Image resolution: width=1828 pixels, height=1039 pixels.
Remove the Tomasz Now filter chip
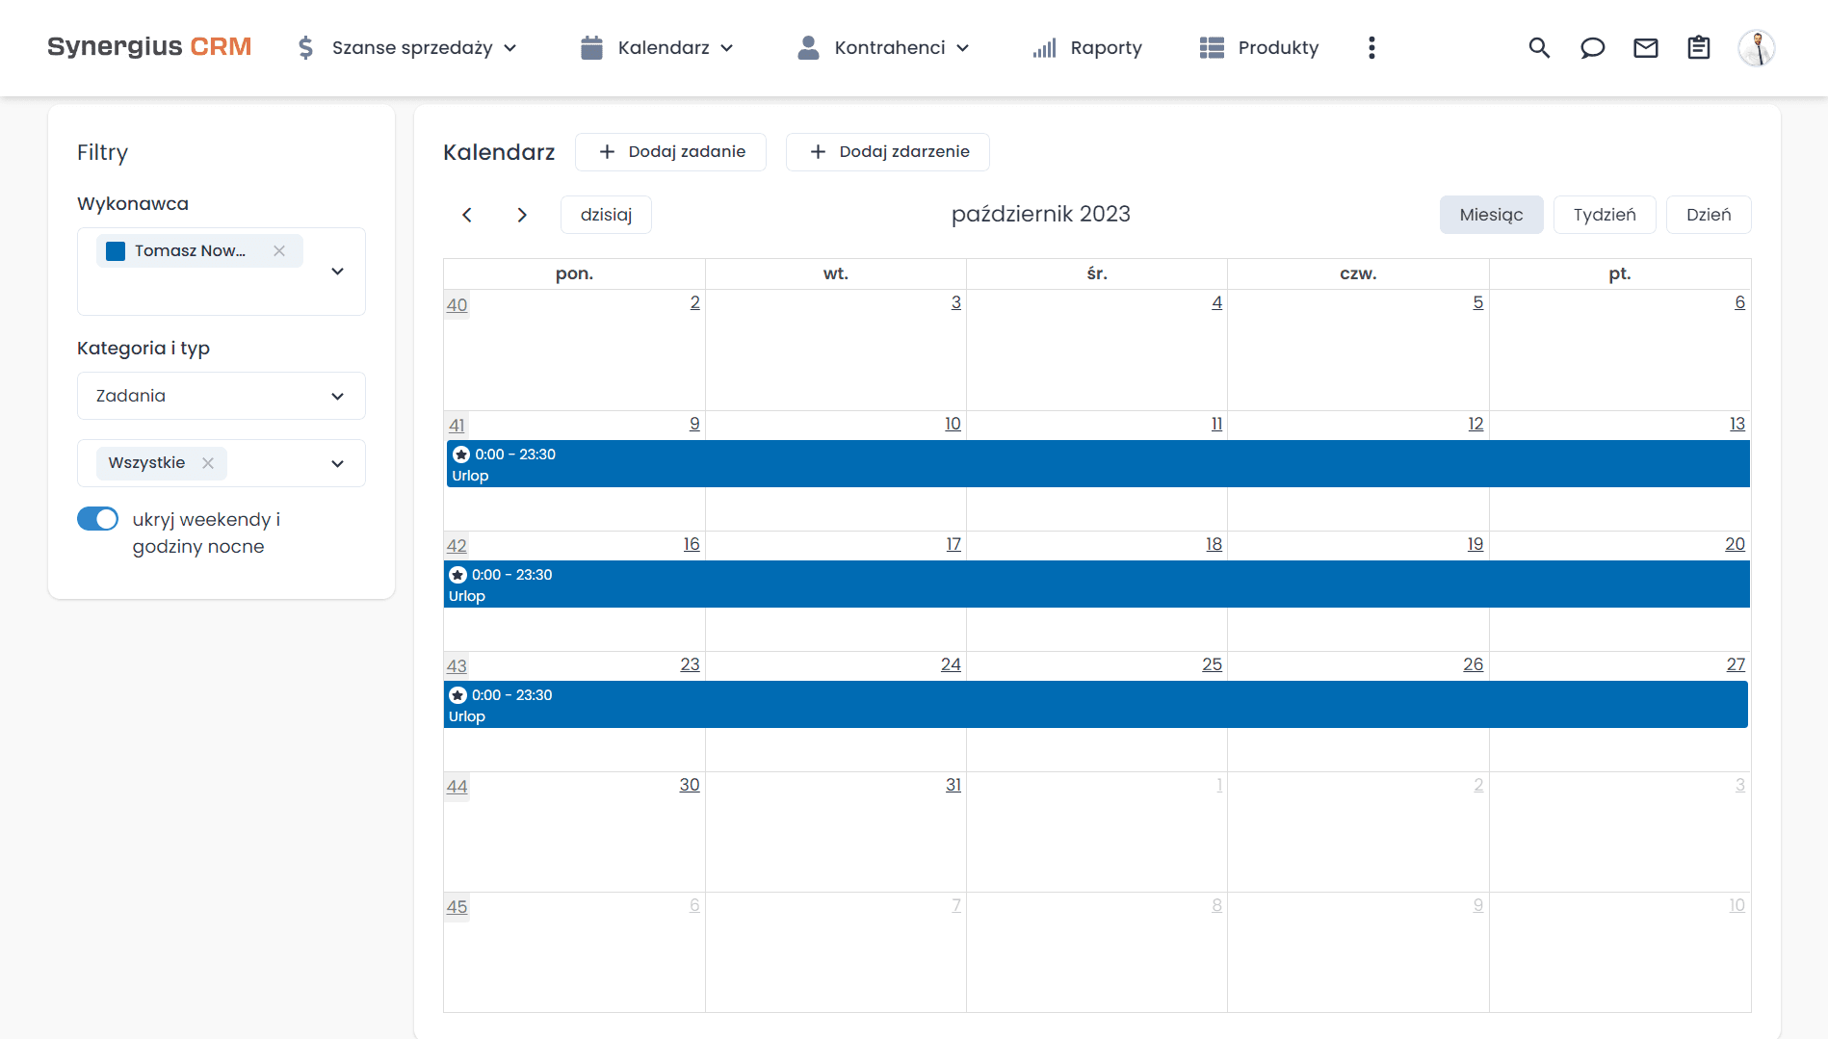pyautogui.click(x=279, y=250)
